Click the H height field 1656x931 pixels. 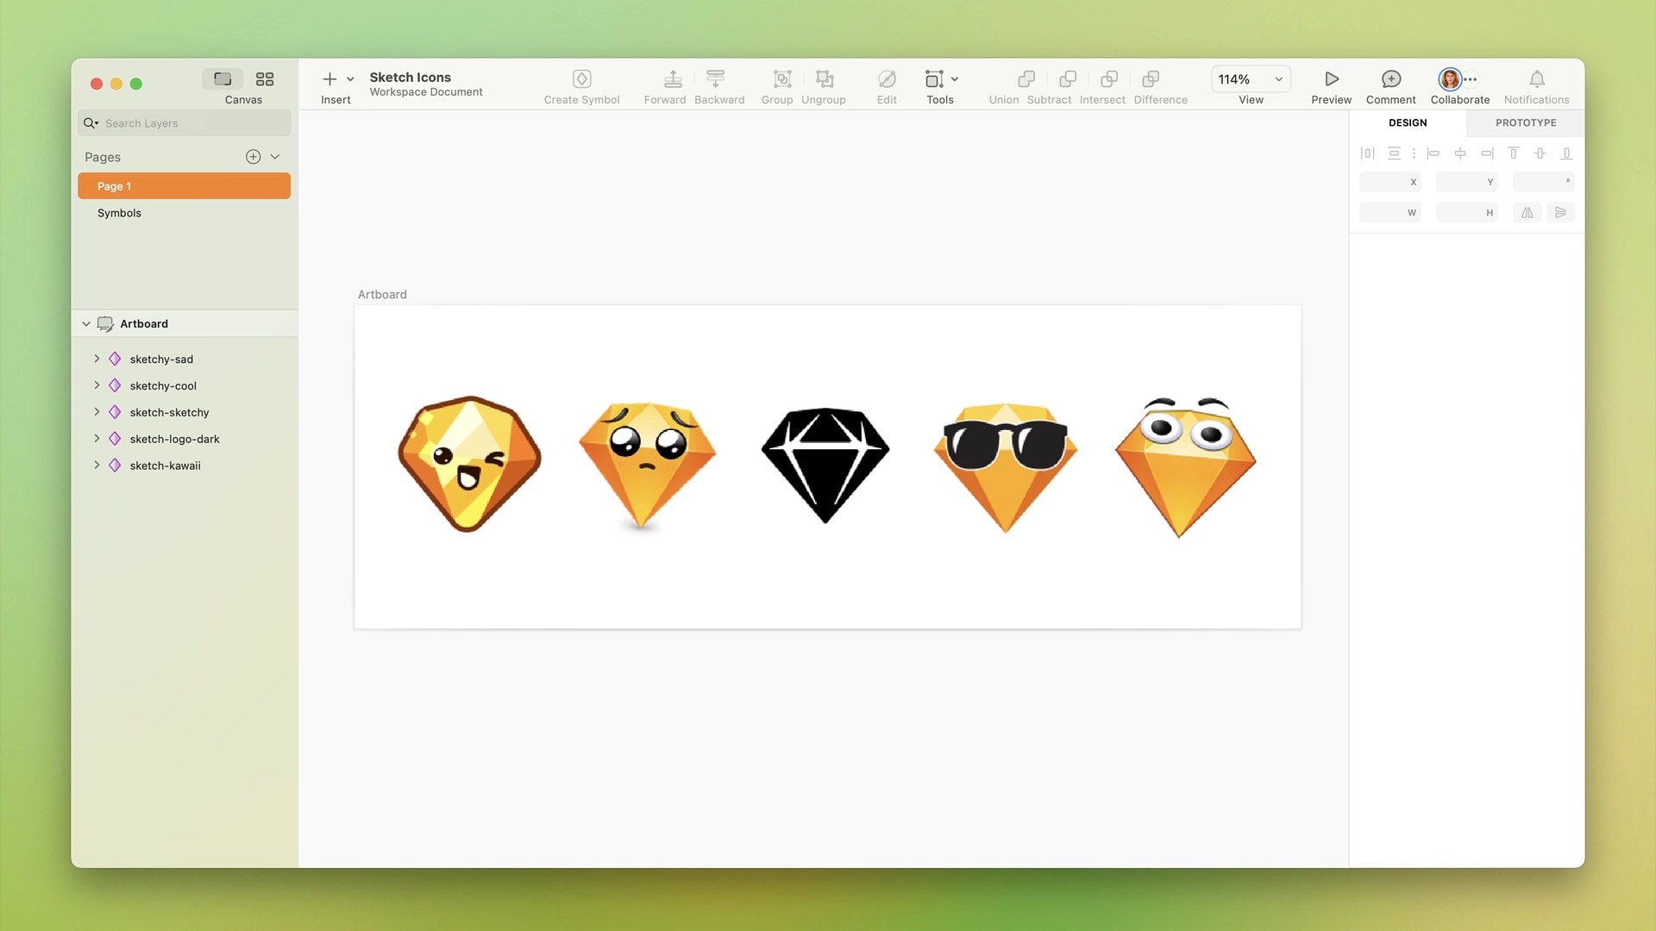[1467, 213]
